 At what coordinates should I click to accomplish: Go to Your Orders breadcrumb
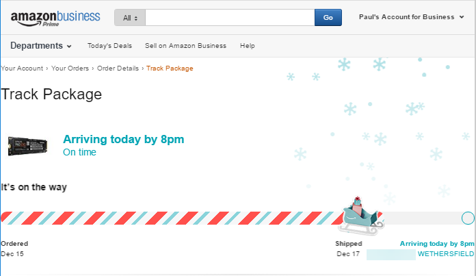point(70,68)
